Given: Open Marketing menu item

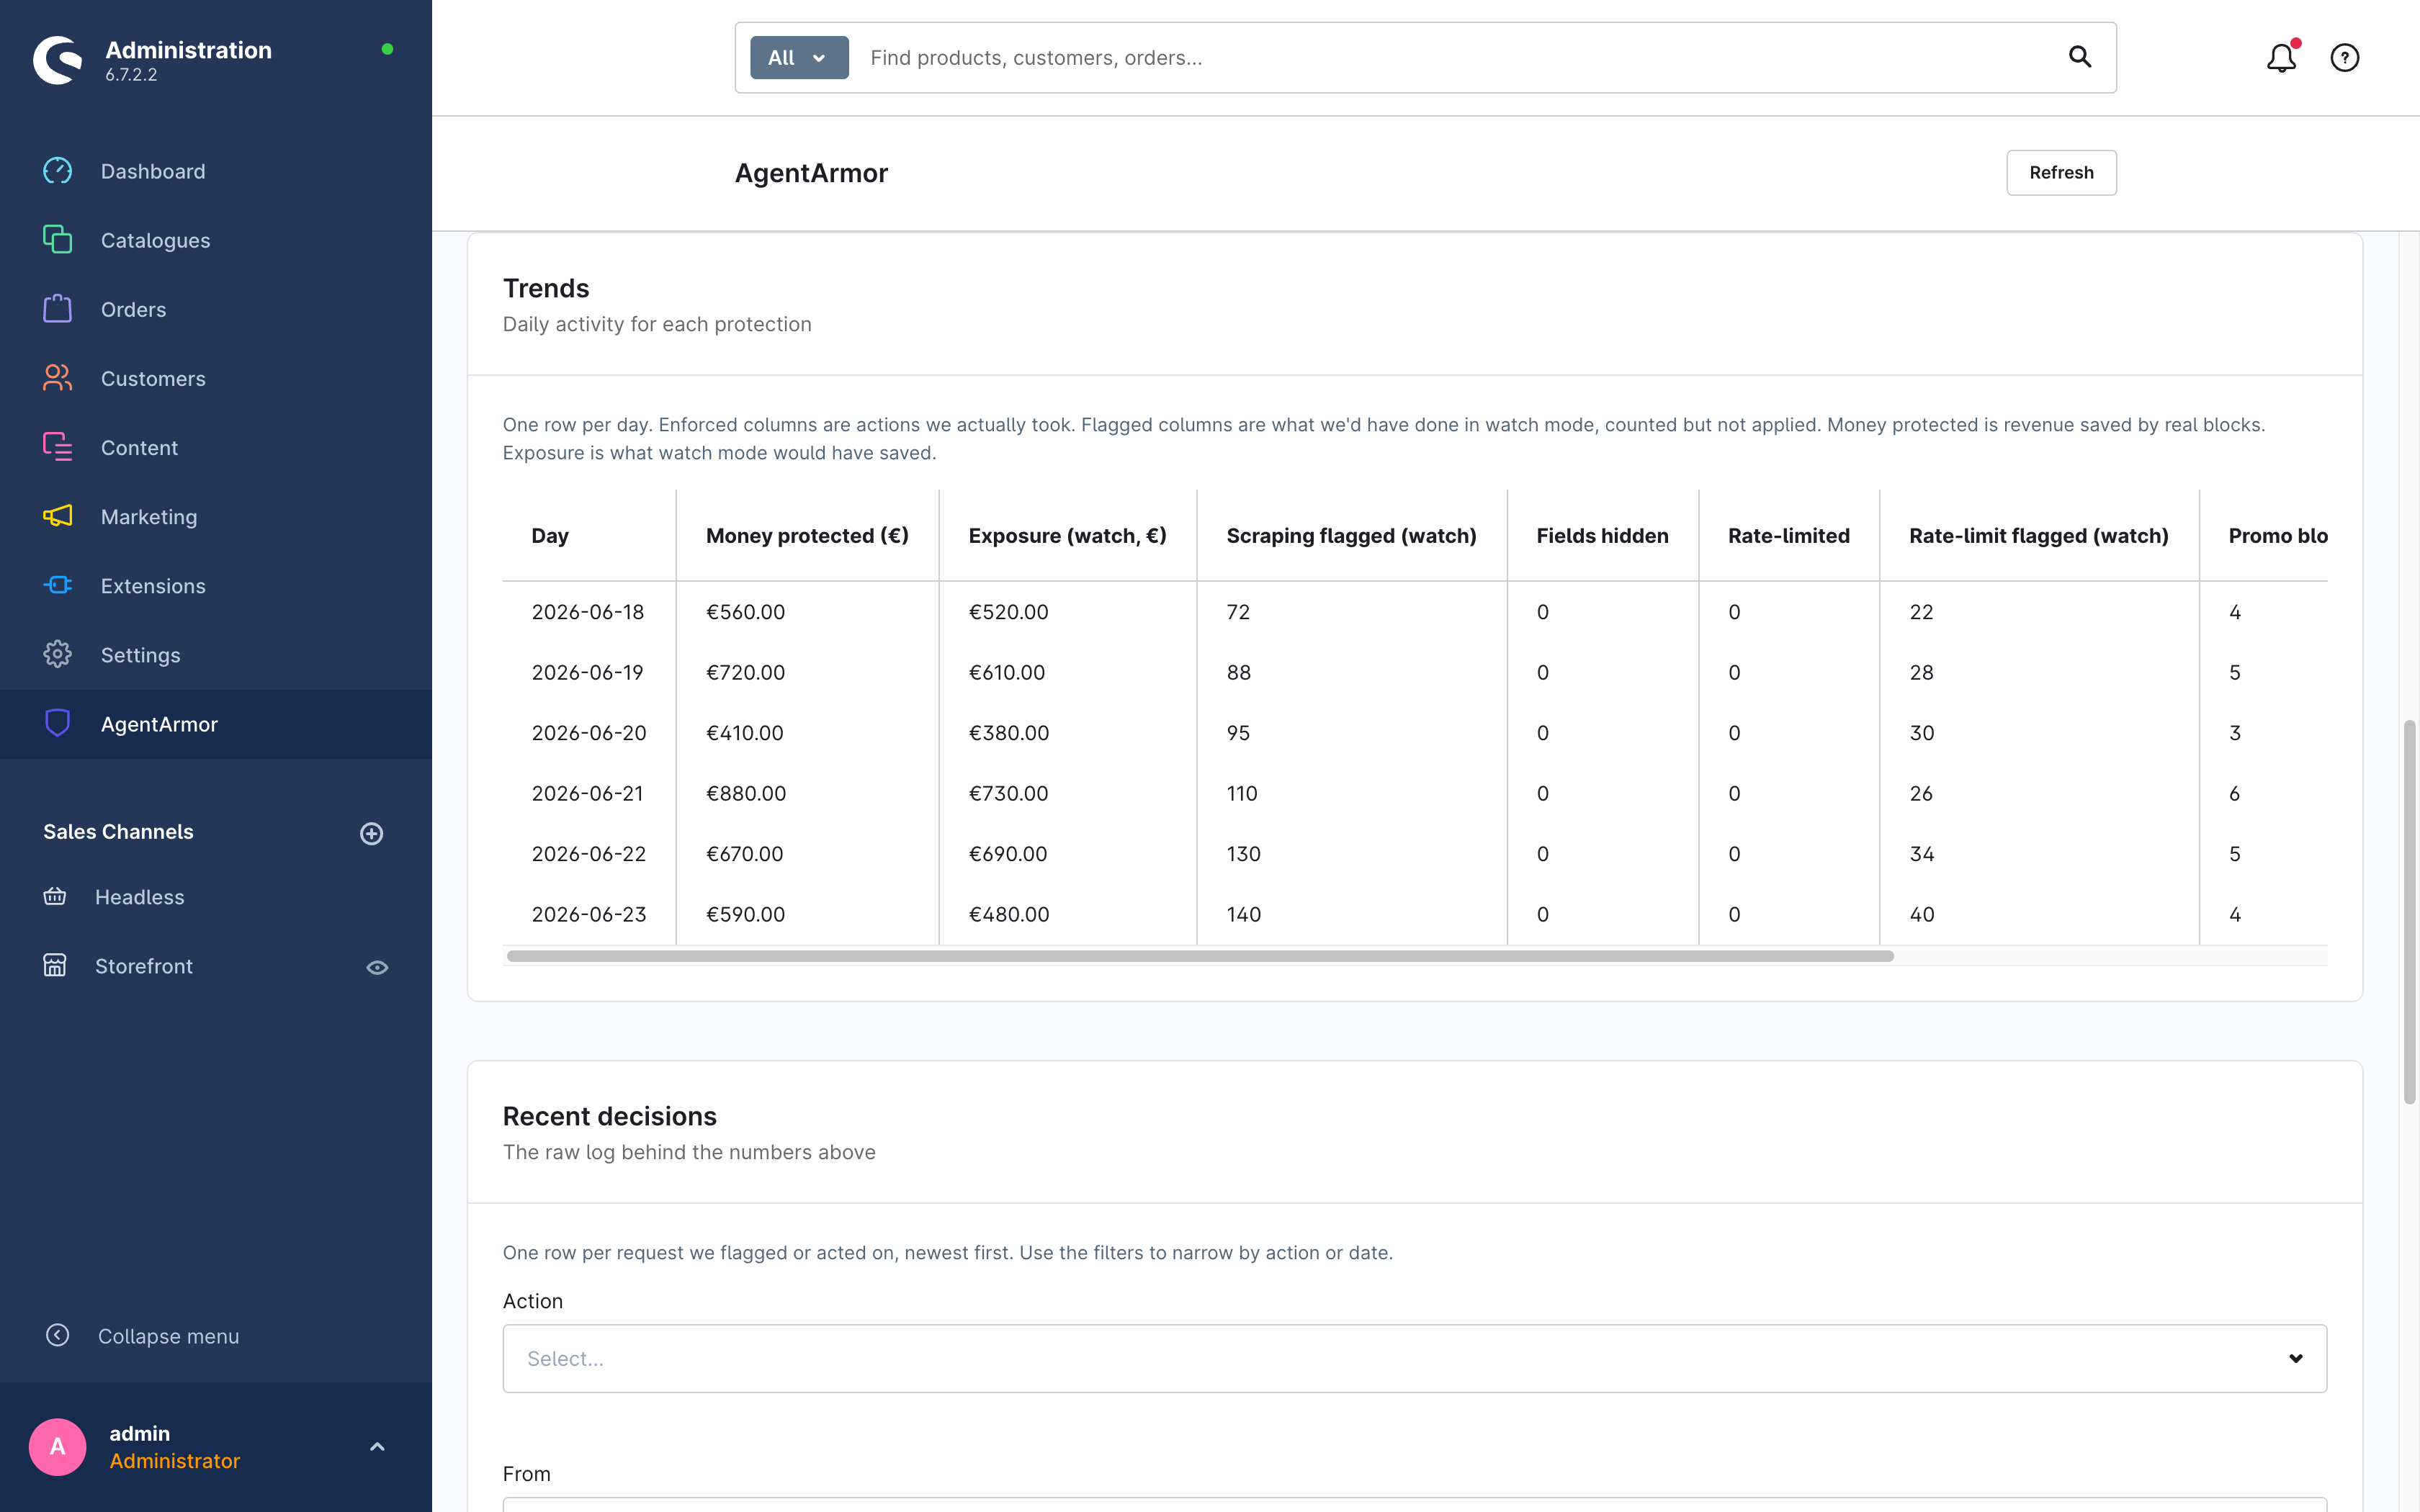Looking at the screenshot, I should coord(216,516).
